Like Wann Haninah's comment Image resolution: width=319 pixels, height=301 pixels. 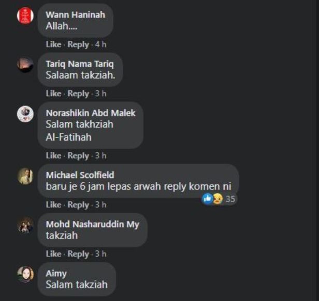point(53,44)
